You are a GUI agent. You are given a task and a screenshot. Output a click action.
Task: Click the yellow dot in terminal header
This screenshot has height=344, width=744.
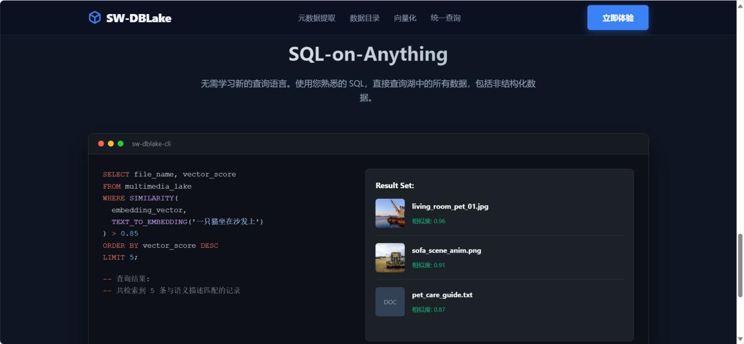[x=111, y=144]
